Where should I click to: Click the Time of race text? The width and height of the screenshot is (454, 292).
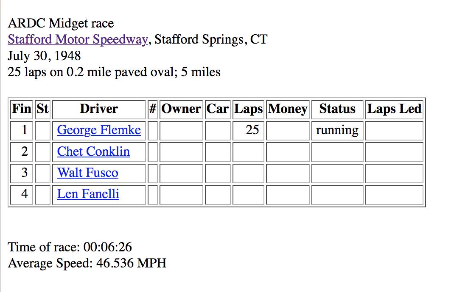point(70,247)
